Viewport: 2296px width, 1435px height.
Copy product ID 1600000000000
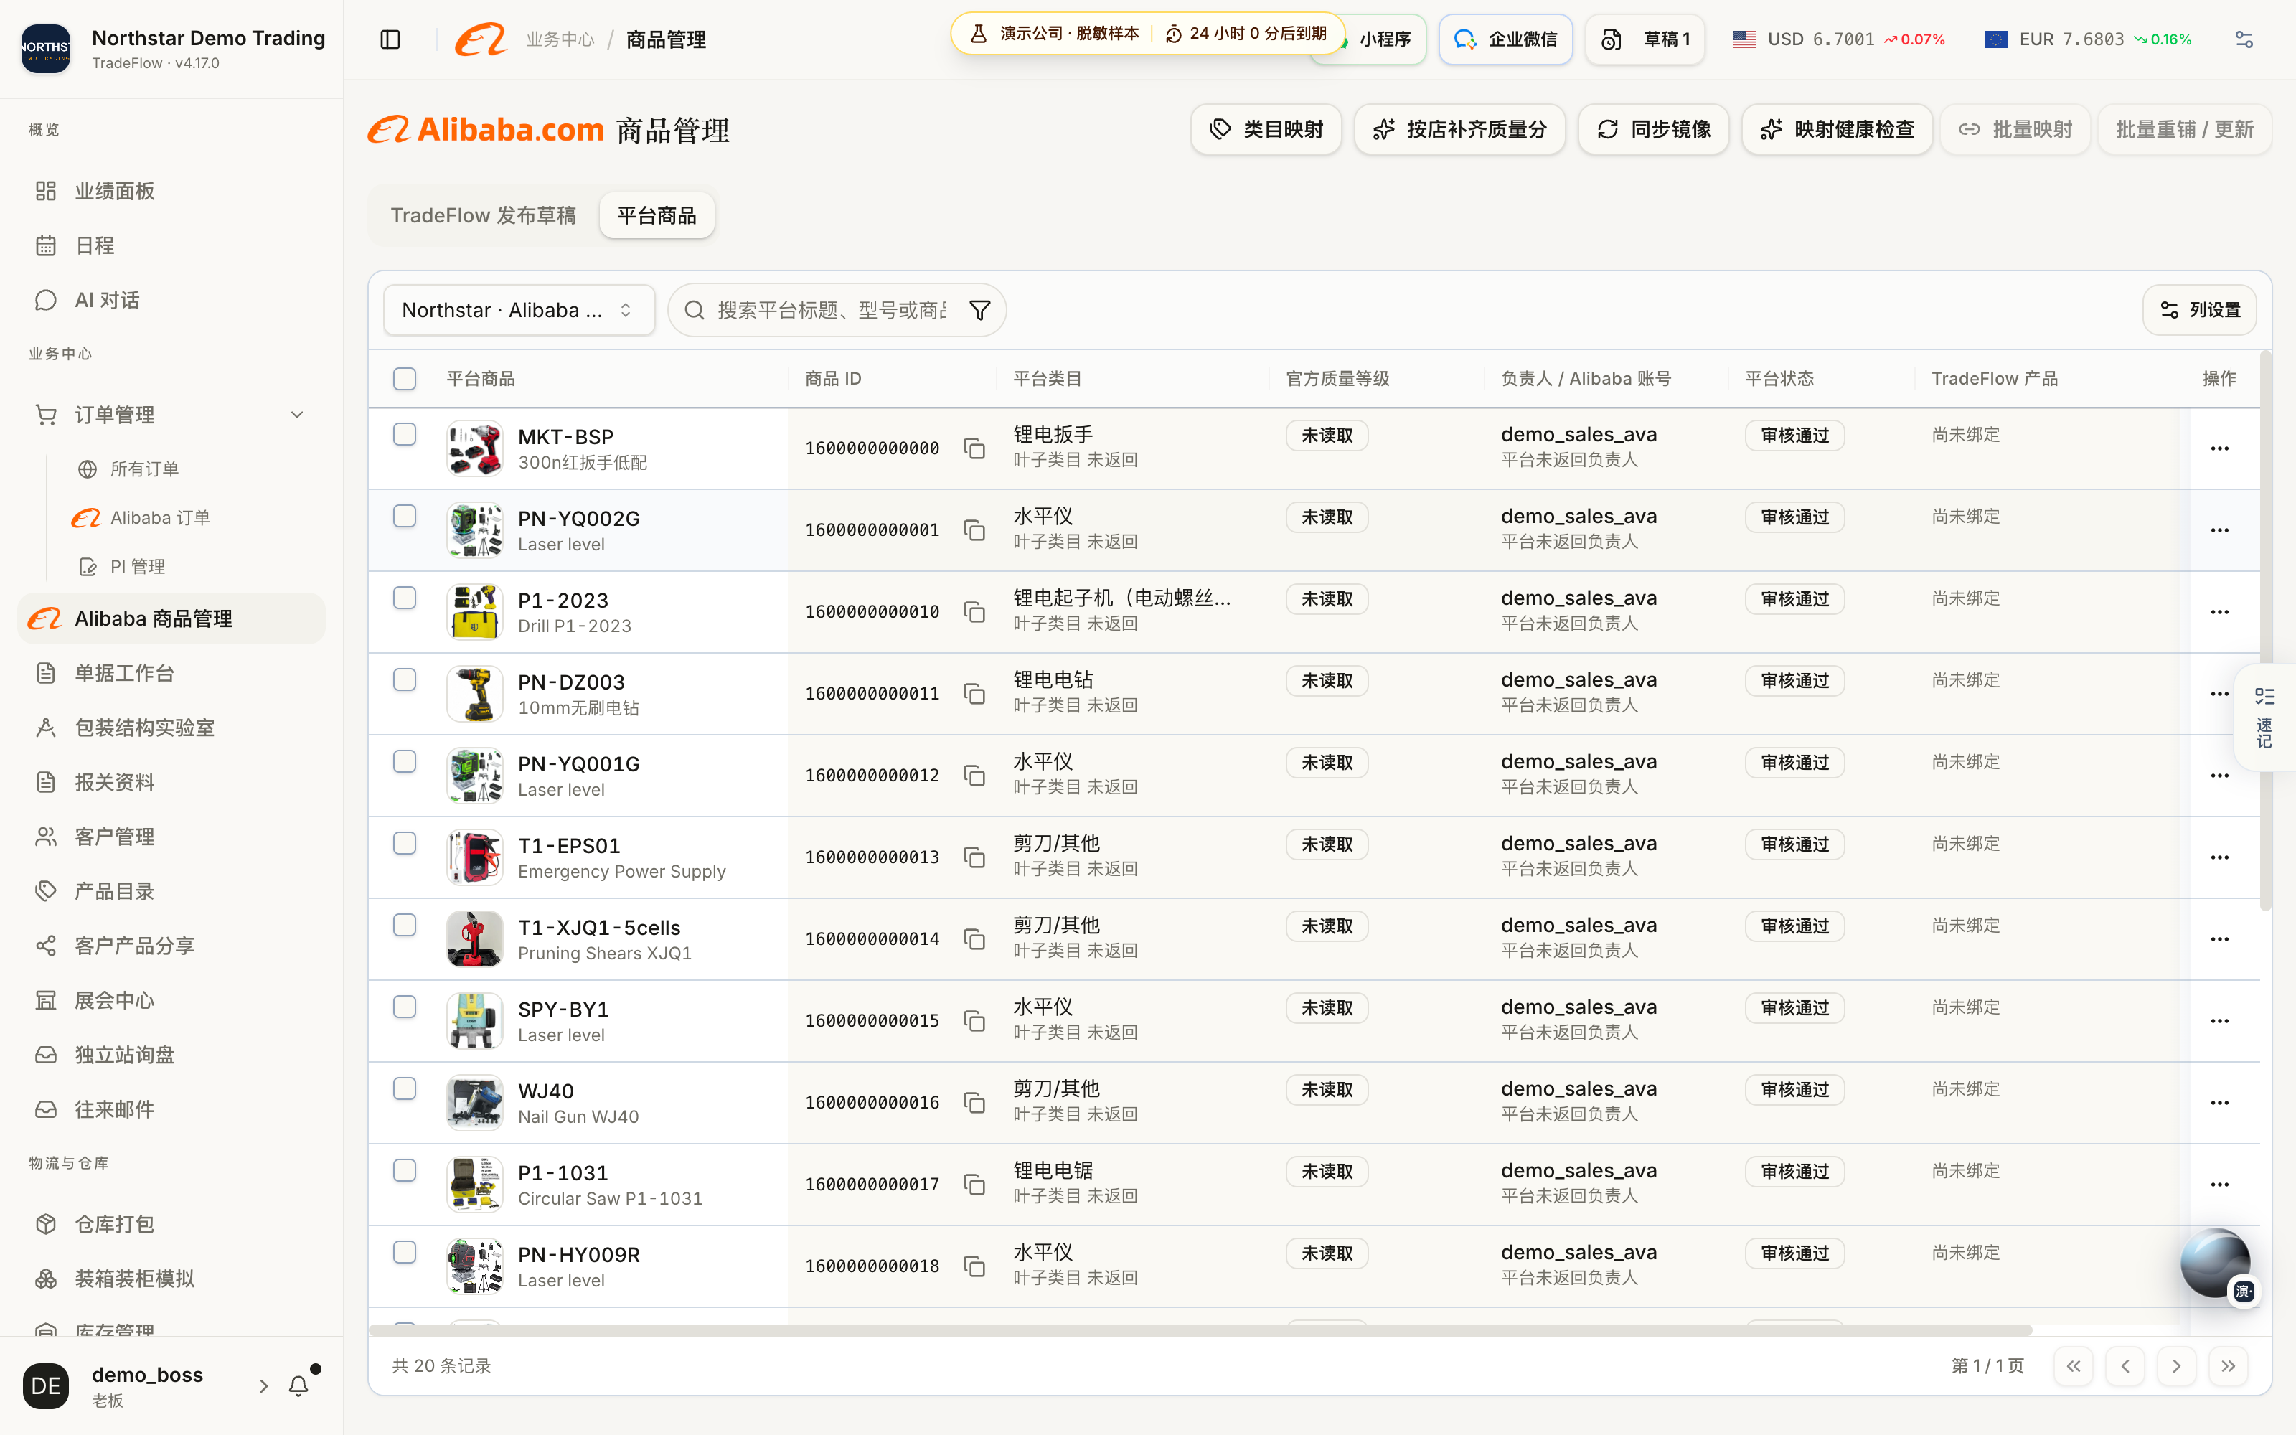(974, 448)
